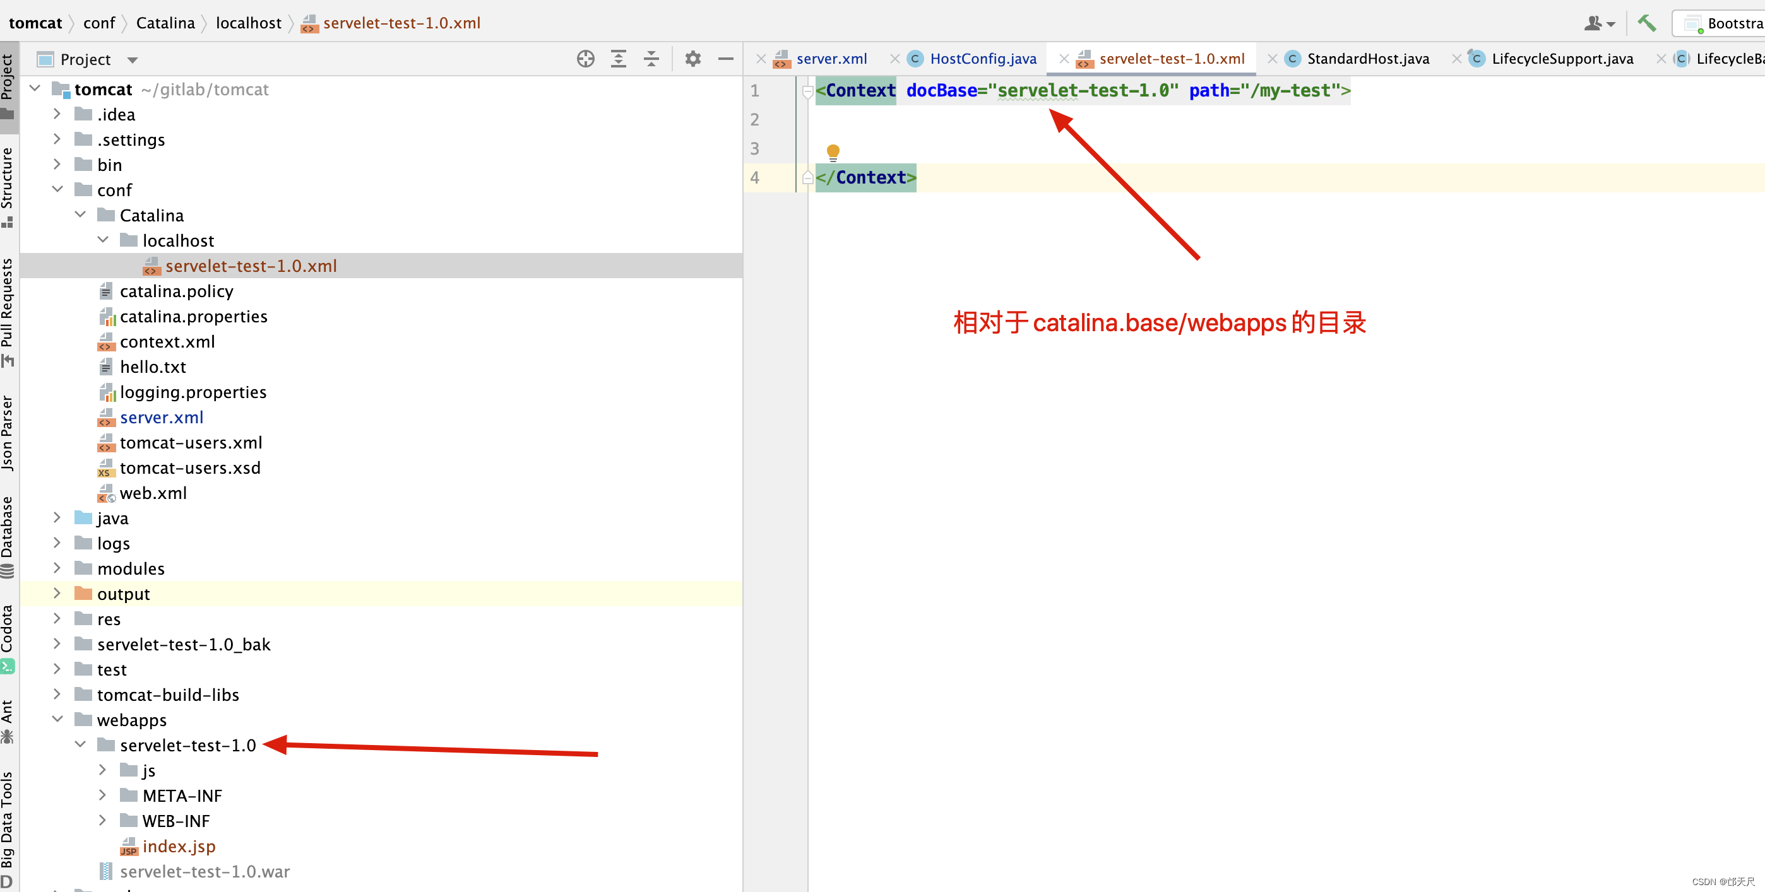Expand the .settings folder
This screenshot has width=1765, height=892.
tap(57, 139)
